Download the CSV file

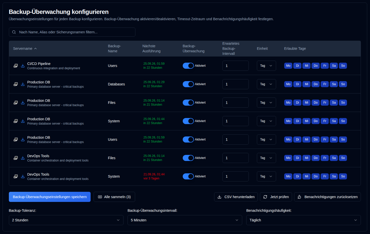point(236,197)
